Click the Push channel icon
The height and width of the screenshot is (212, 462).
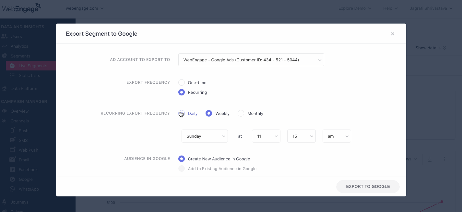click(x=13, y=130)
